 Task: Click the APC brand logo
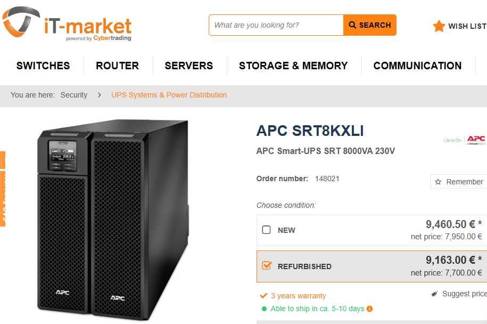475,140
